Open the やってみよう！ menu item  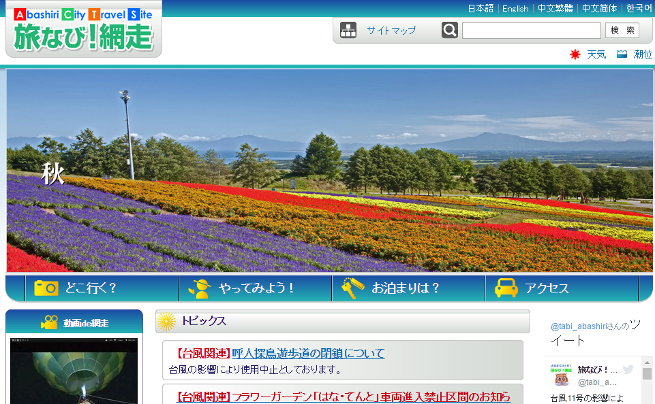(x=255, y=288)
